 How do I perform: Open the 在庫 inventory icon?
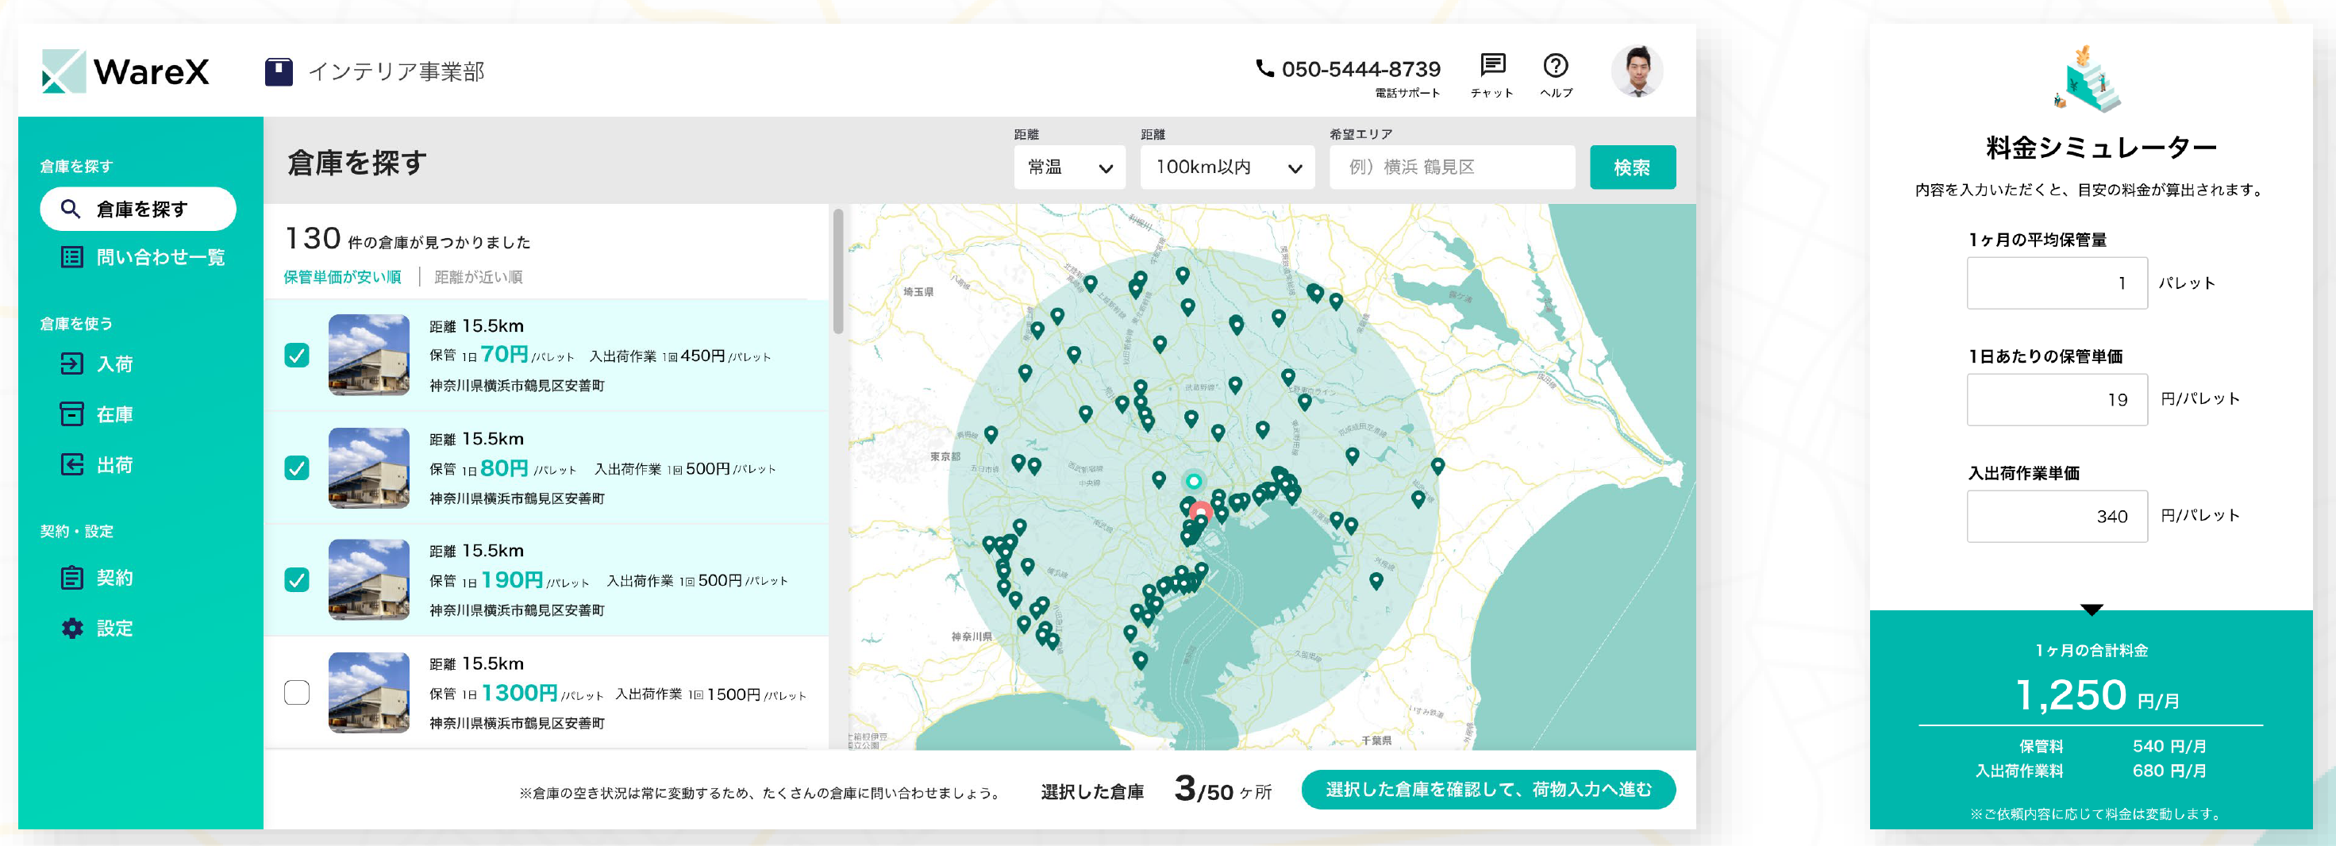coord(72,414)
